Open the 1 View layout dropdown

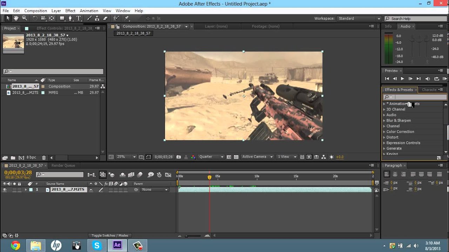287,157
